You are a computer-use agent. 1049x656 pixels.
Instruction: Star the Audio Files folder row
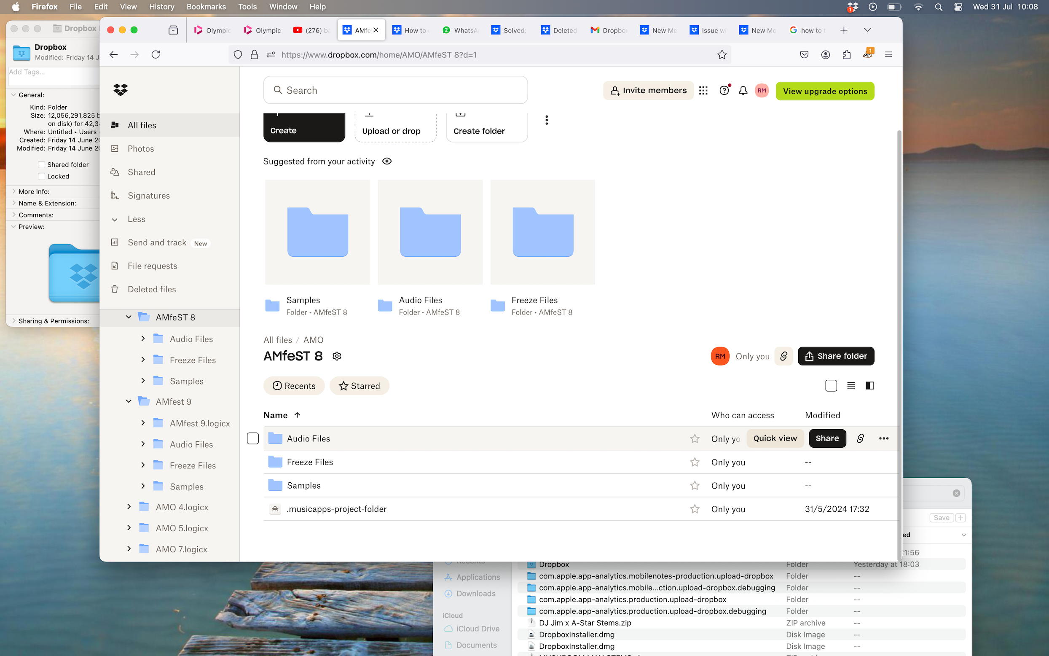point(695,438)
